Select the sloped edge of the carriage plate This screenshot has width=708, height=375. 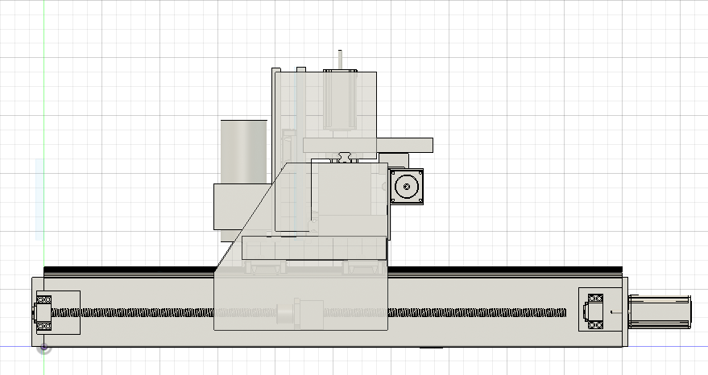251,215
